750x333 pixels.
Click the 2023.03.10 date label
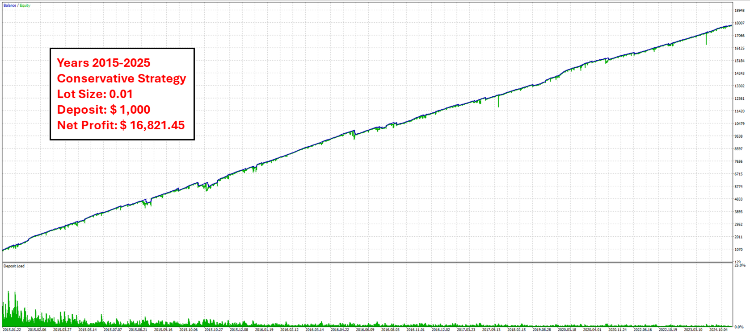tap(694, 330)
